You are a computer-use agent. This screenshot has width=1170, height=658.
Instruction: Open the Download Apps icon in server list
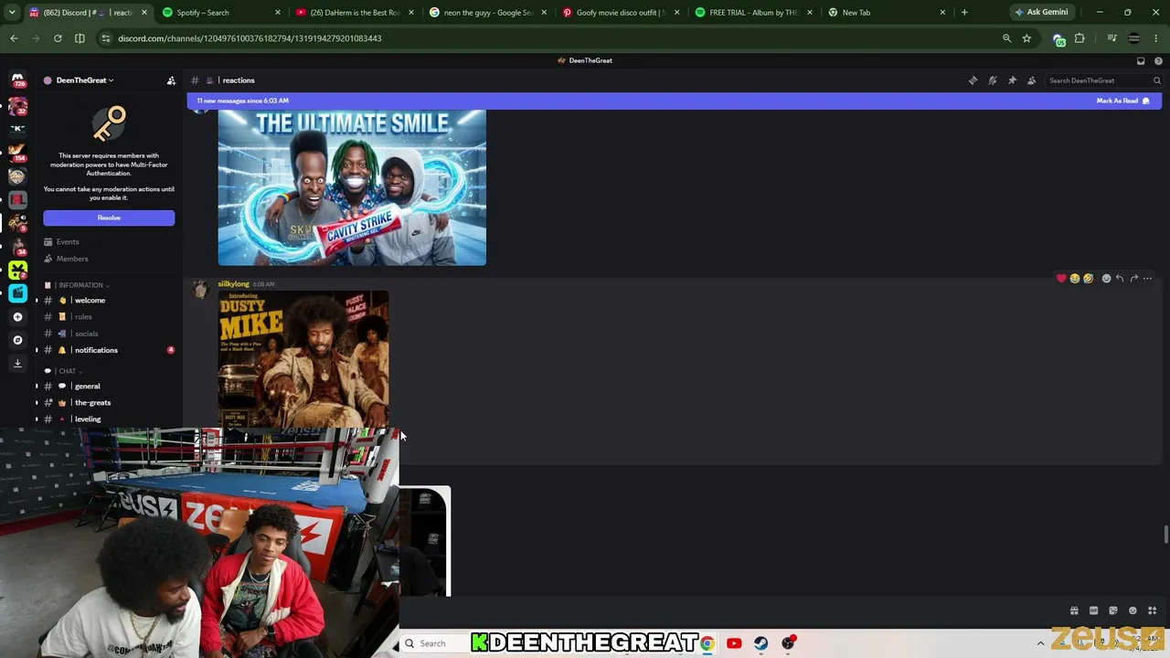coord(17,363)
